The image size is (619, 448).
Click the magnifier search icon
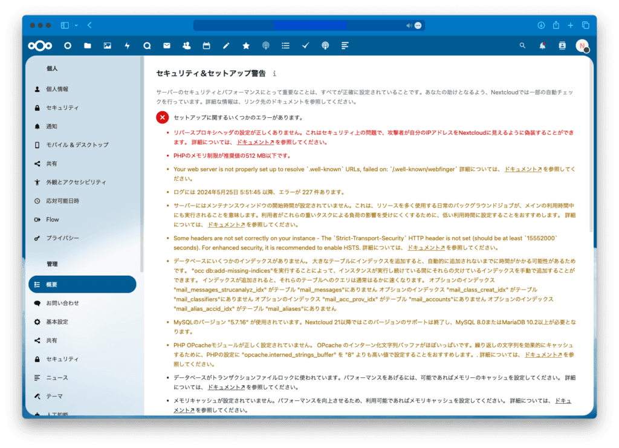pyautogui.click(x=523, y=45)
